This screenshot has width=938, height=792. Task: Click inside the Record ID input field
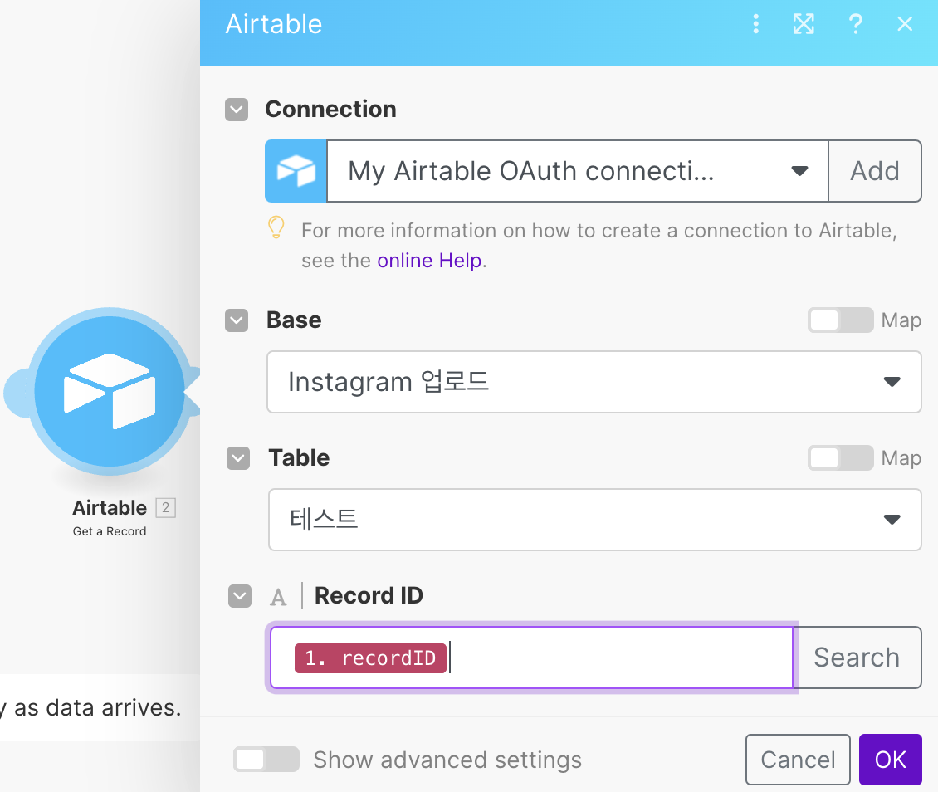[532, 658]
